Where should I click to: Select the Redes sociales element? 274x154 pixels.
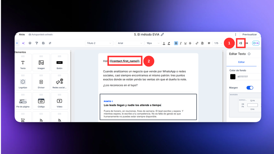pos(59,82)
